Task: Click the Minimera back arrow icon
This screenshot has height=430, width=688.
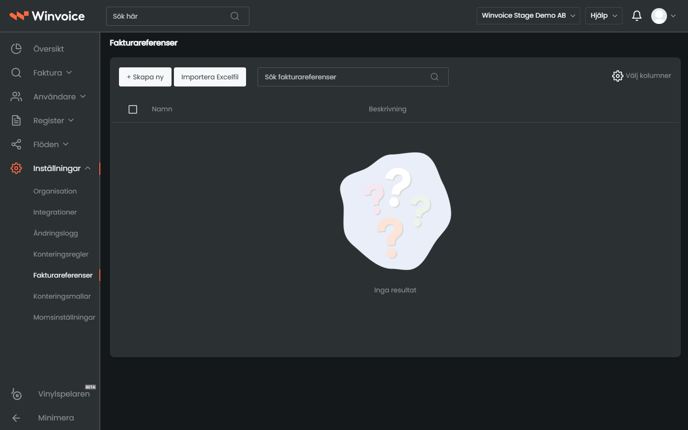Action: tap(16, 418)
